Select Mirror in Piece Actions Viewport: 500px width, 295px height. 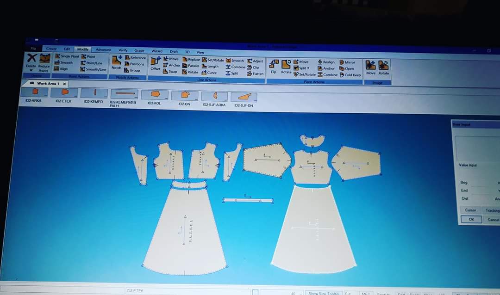(x=347, y=62)
